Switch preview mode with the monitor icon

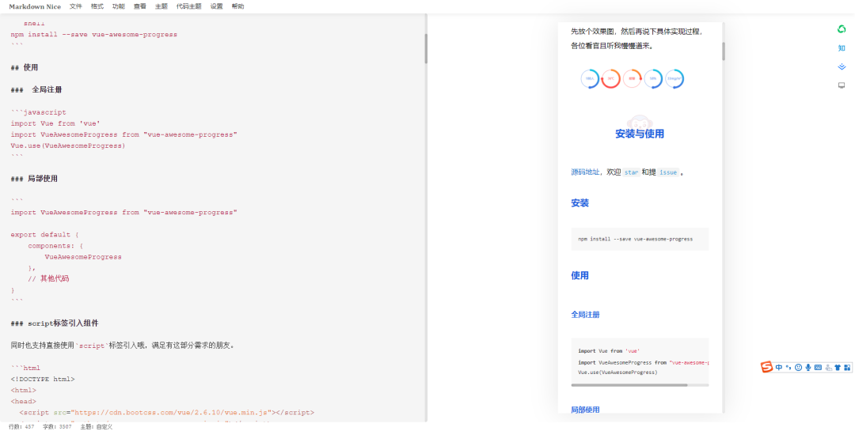(842, 85)
